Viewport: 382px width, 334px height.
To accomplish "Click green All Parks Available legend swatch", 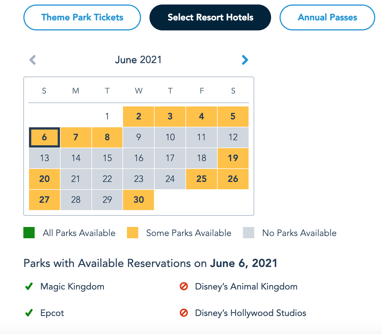I will [x=29, y=233].
